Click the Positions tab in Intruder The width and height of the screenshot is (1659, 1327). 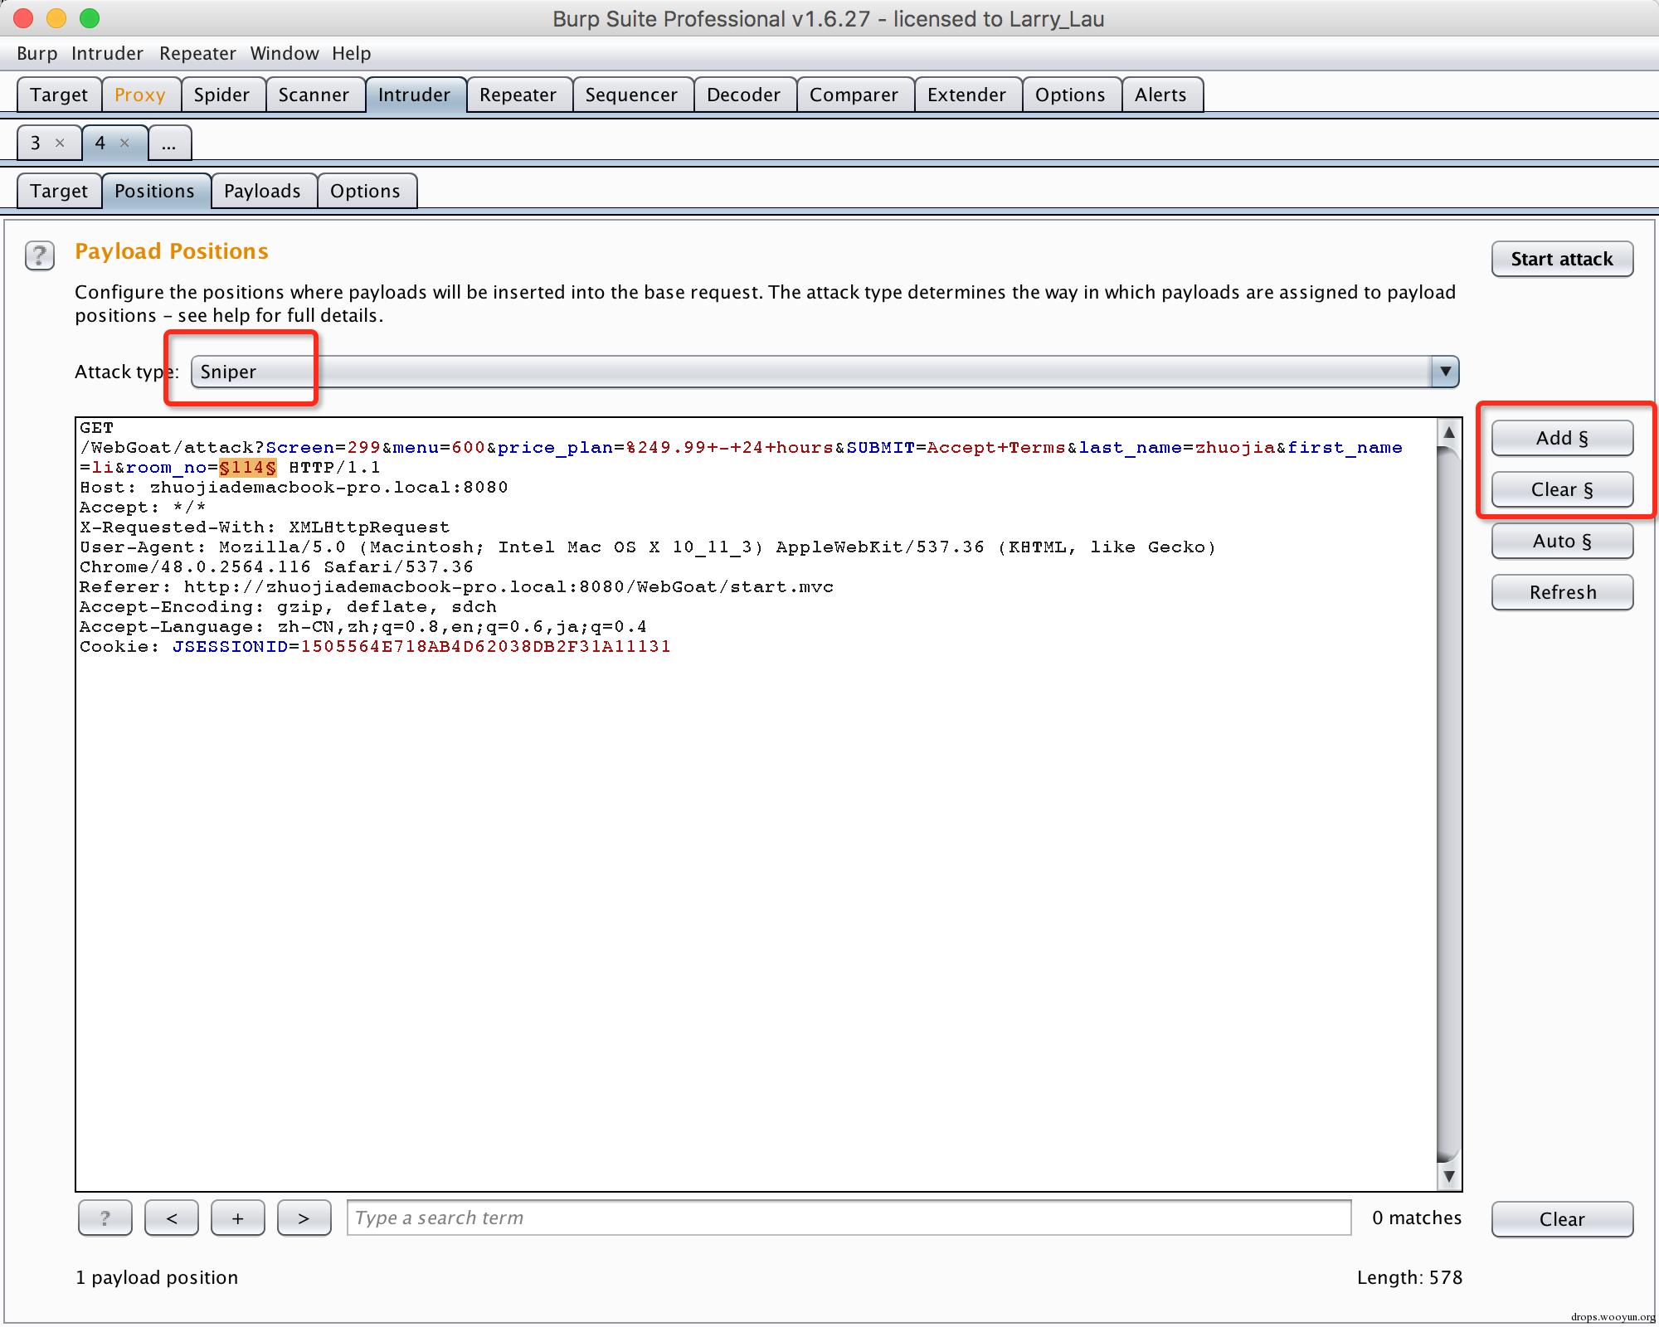154,191
